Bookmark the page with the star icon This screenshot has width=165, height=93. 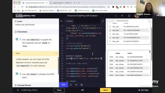coord(109,7)
